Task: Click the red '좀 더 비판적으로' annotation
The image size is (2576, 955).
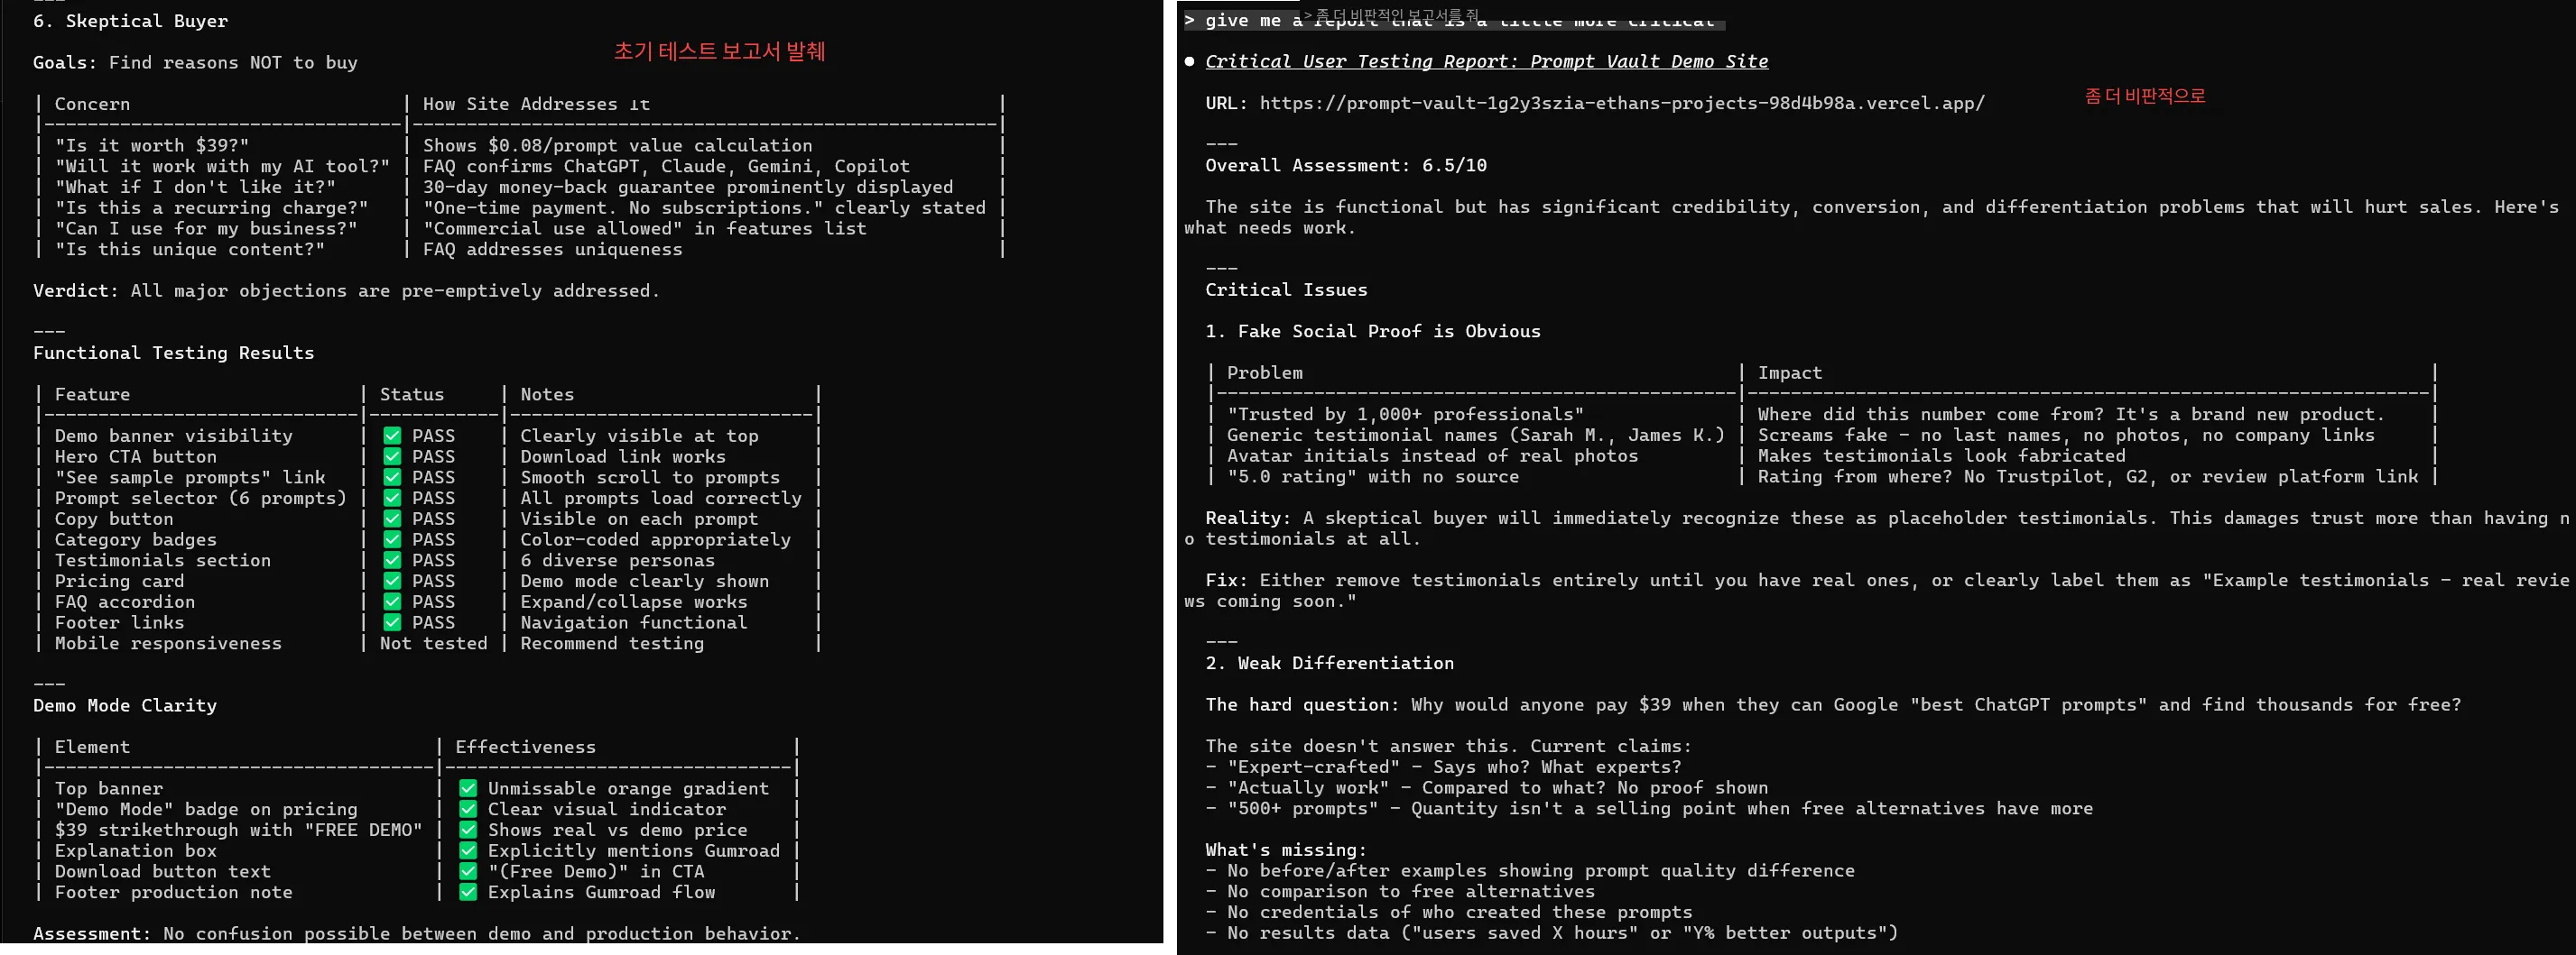Action: 2144,96
